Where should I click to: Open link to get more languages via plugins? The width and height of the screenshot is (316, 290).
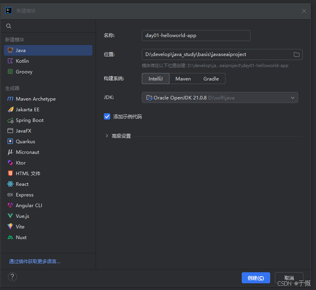(34, 262)
